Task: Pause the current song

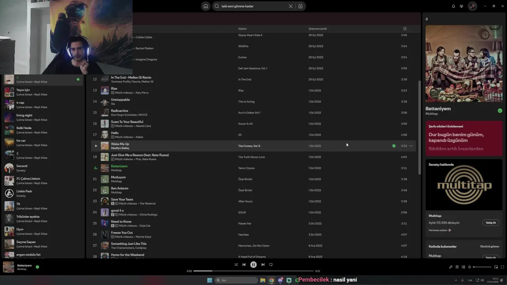Action: pyautogui.click(x=253, y=265)
